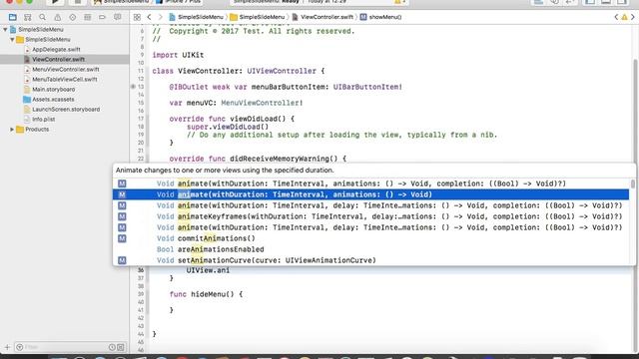Select the SimpleSlideMenu scheme in toolbar
Image resolution: width=639 pixels, height=359 pixels.
pos(122,2)
